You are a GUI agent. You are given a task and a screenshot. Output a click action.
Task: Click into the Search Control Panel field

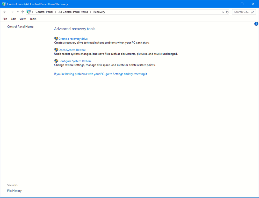click(x=241, y=12)
